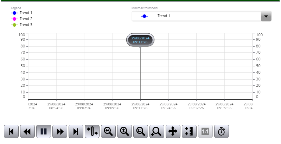
Task: Zoom the time axis horizontally
Action: click(108, 131)
